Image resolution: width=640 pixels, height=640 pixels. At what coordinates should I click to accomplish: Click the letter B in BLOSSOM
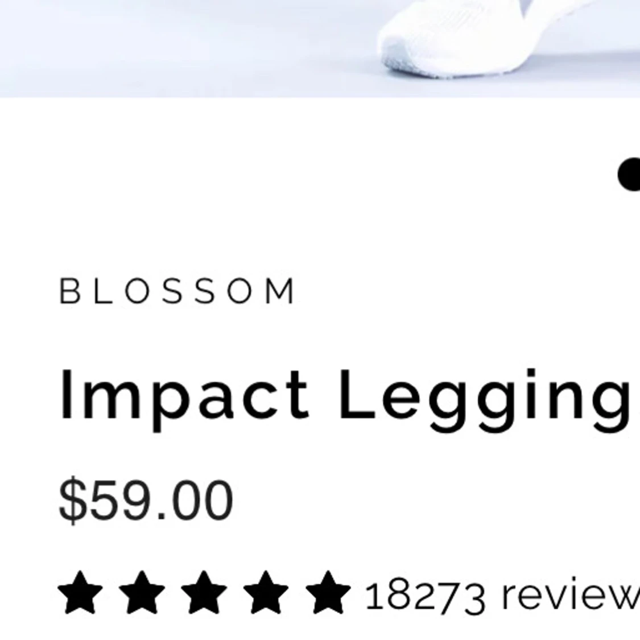(69, 291)
